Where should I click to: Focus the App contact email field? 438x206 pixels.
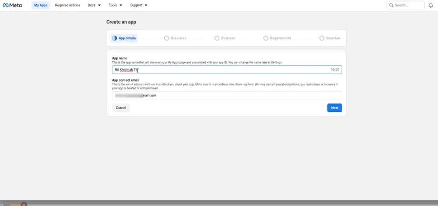click(227, 96)
